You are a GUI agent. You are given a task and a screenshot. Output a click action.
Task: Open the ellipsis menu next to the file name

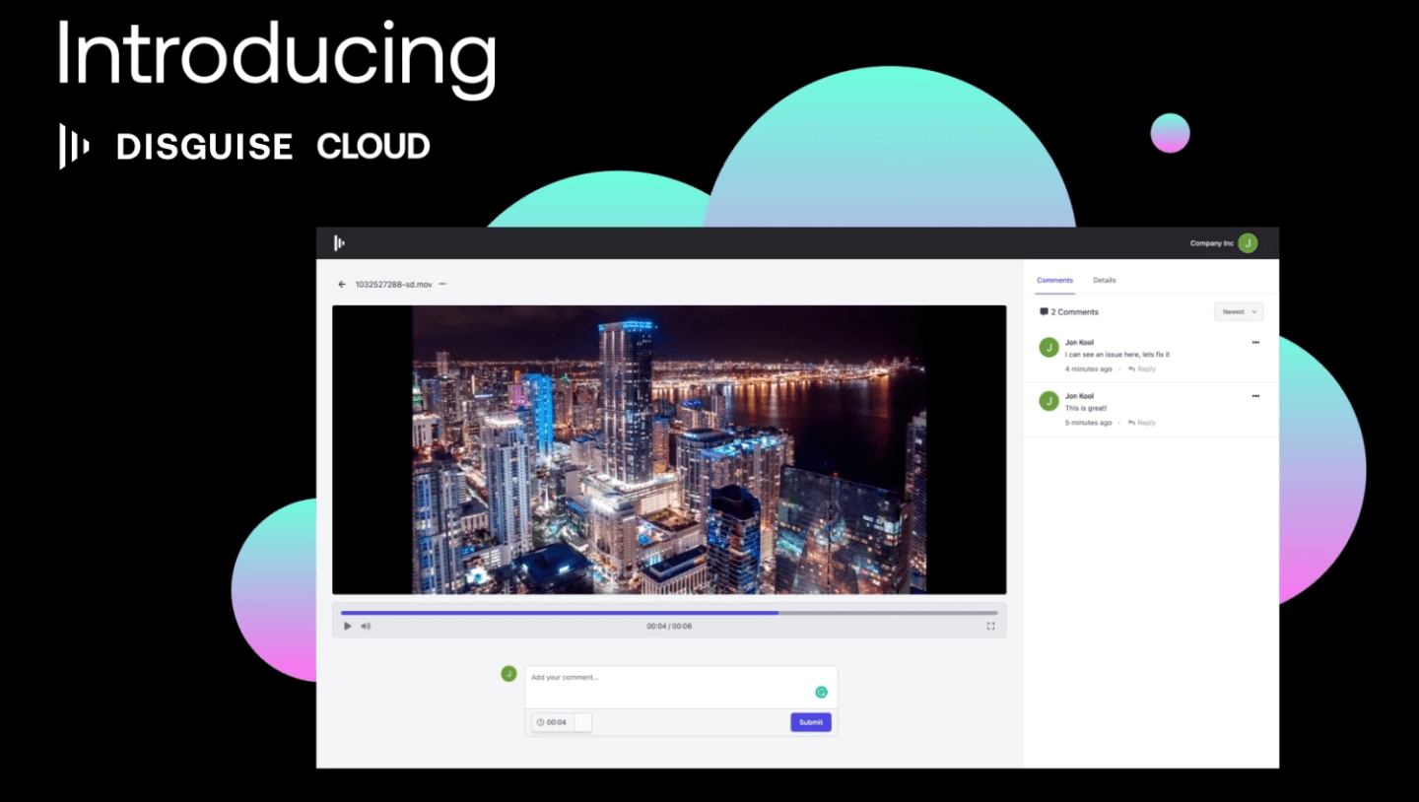pyautogui.click(x=442, y=284)
